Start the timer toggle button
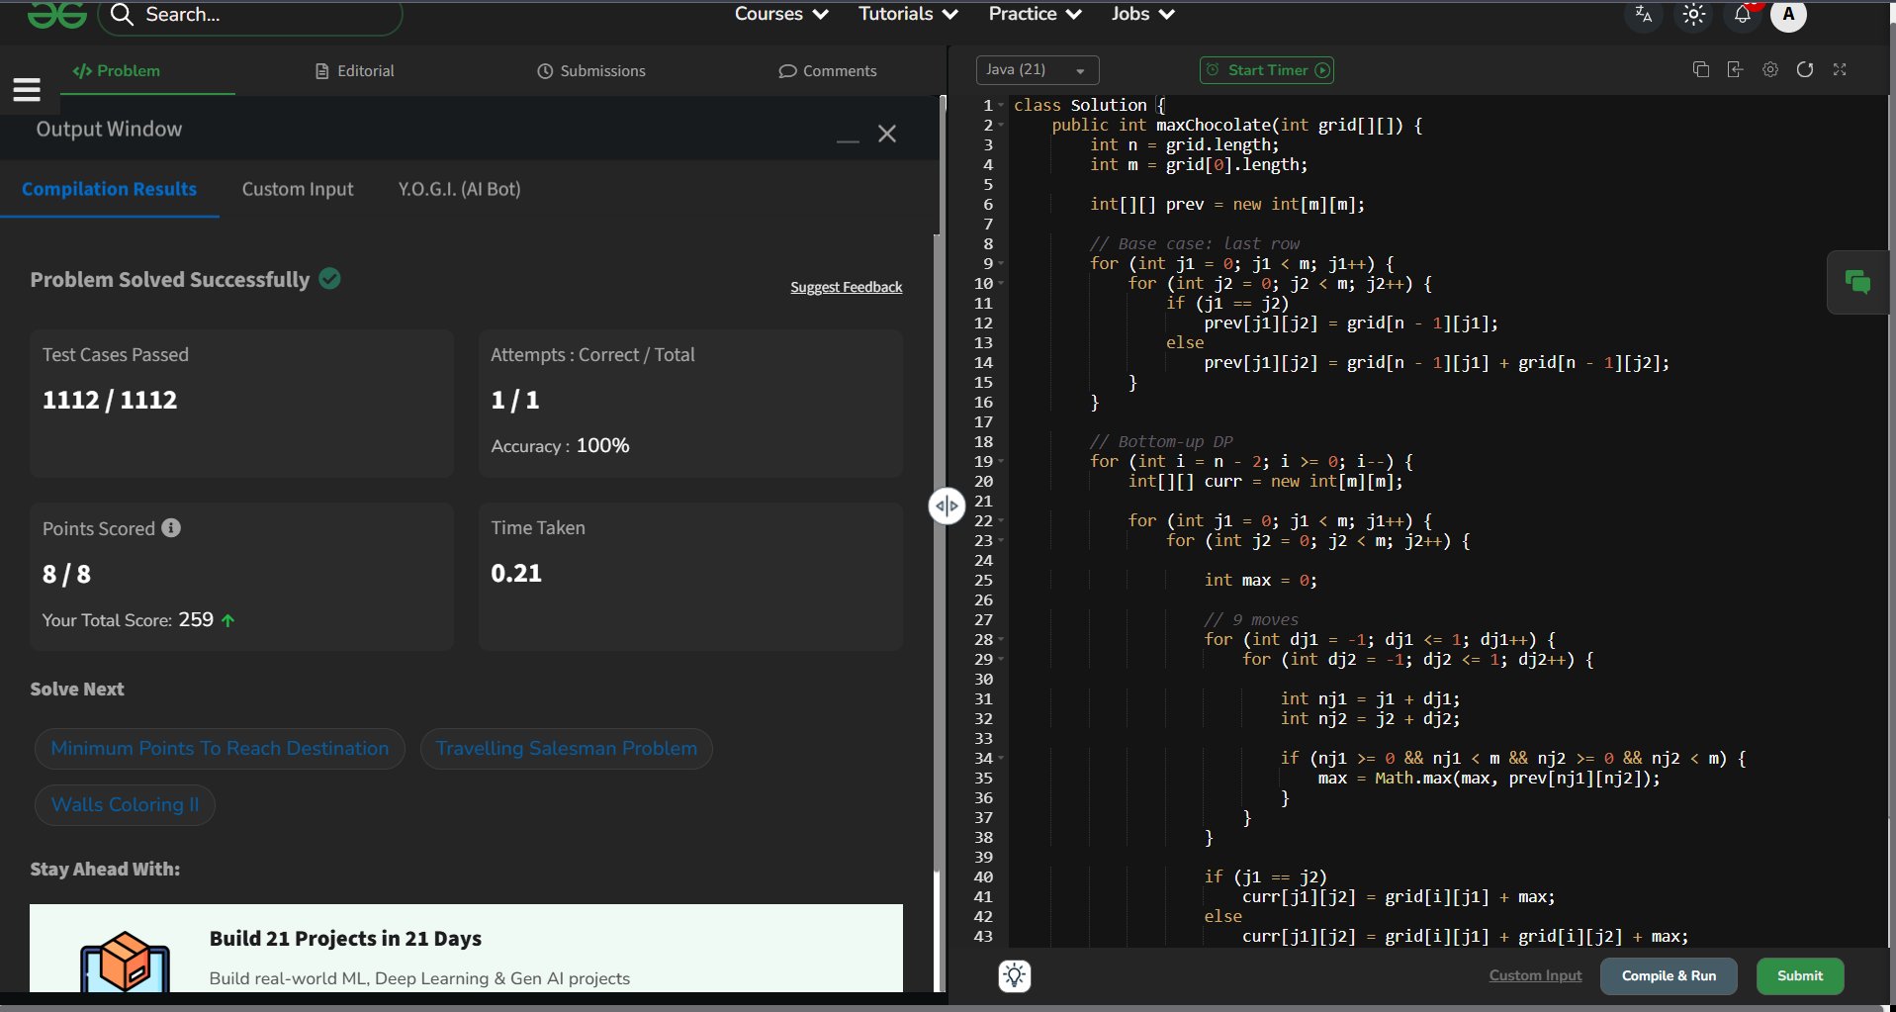The width and height of the screenshot is (1896, 1012). pos(1266,70)
